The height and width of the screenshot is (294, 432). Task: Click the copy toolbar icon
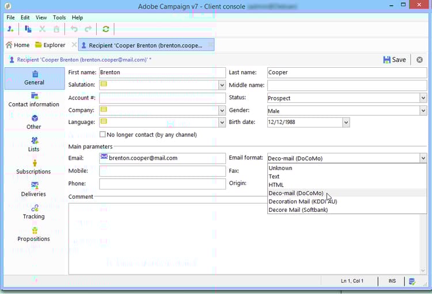click(28, 29)
